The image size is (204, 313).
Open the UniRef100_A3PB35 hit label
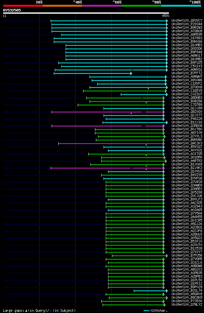pos(187,273)
